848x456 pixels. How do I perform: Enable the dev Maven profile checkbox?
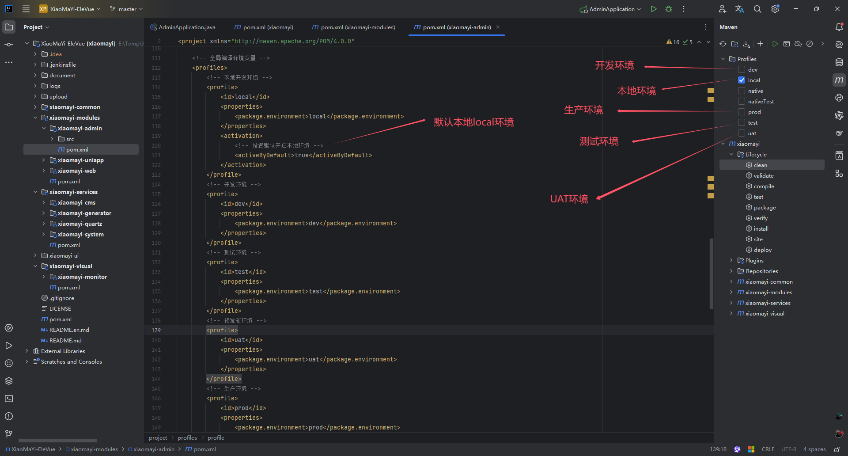point(742,69)
